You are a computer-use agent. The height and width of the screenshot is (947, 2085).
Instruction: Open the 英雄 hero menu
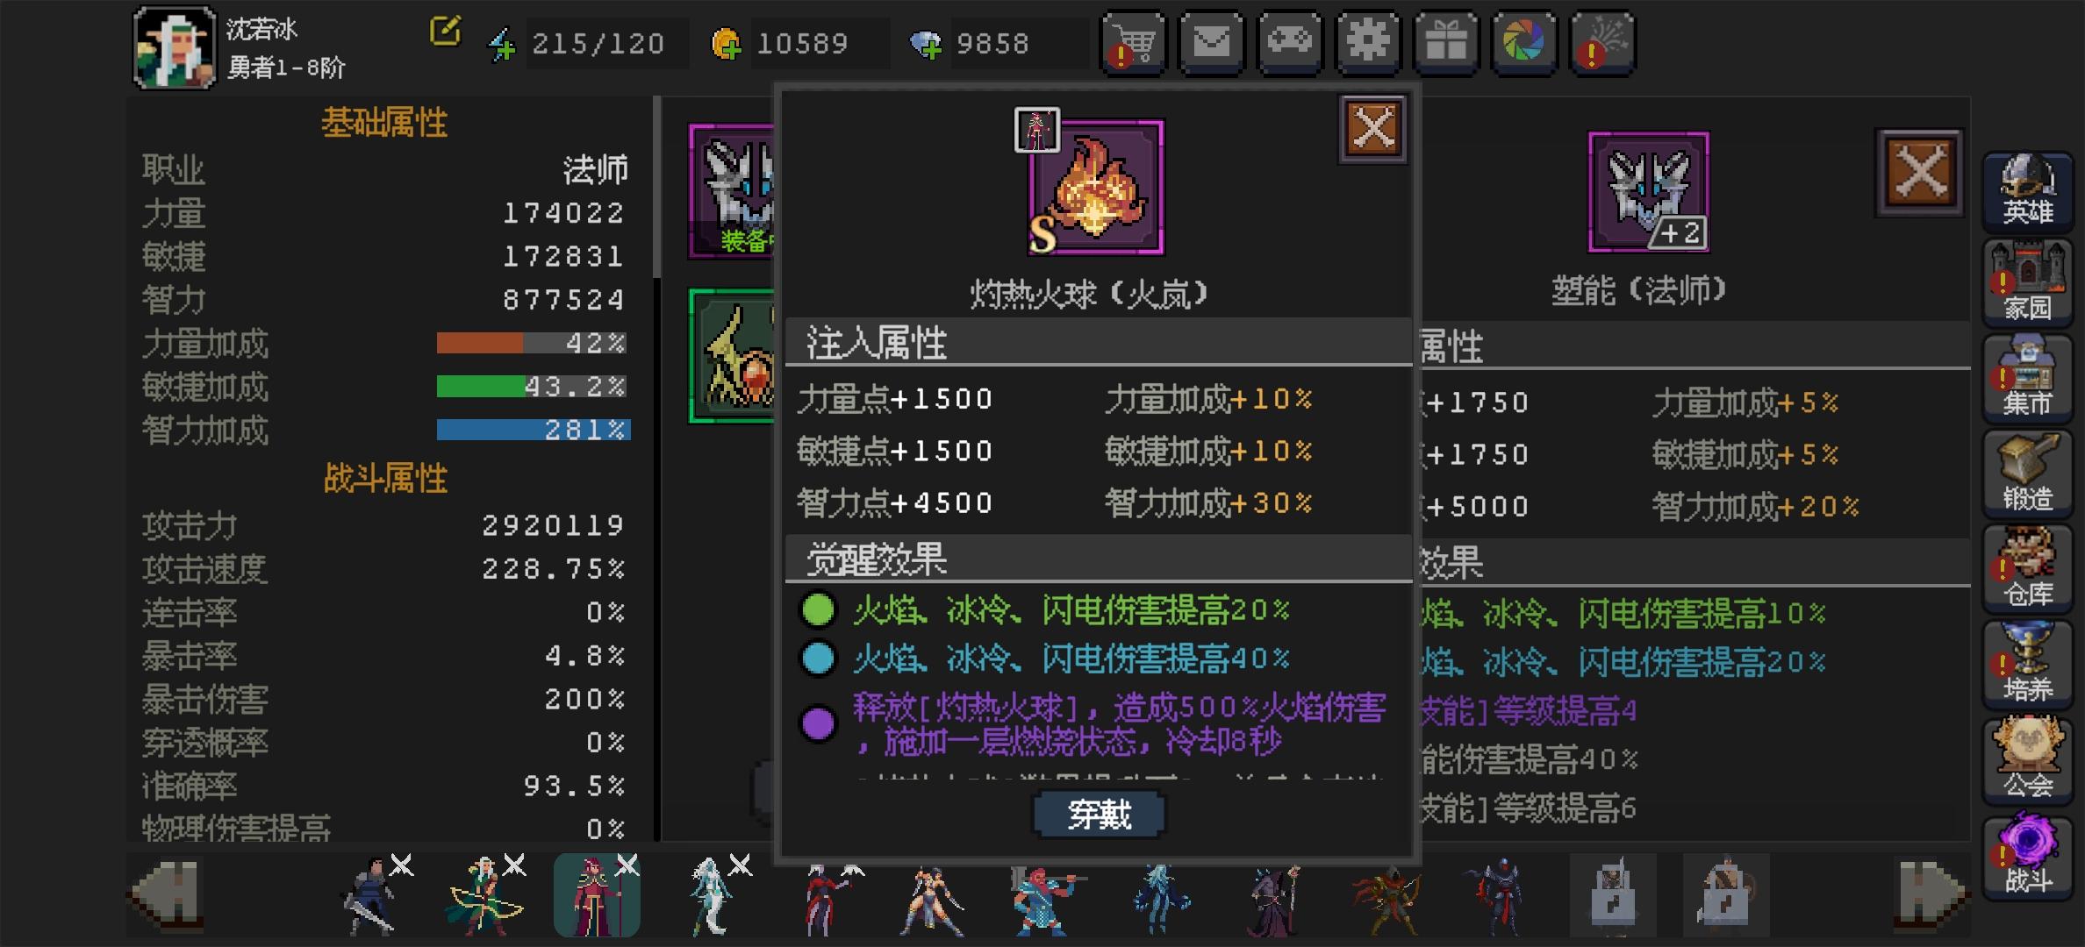pyautogui.click(x=2027, y=189)
